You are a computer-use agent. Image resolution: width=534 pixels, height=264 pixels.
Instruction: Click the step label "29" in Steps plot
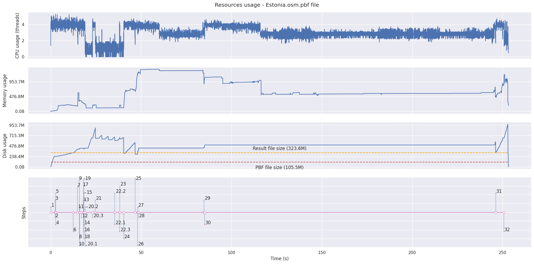(x=208, y=198)
